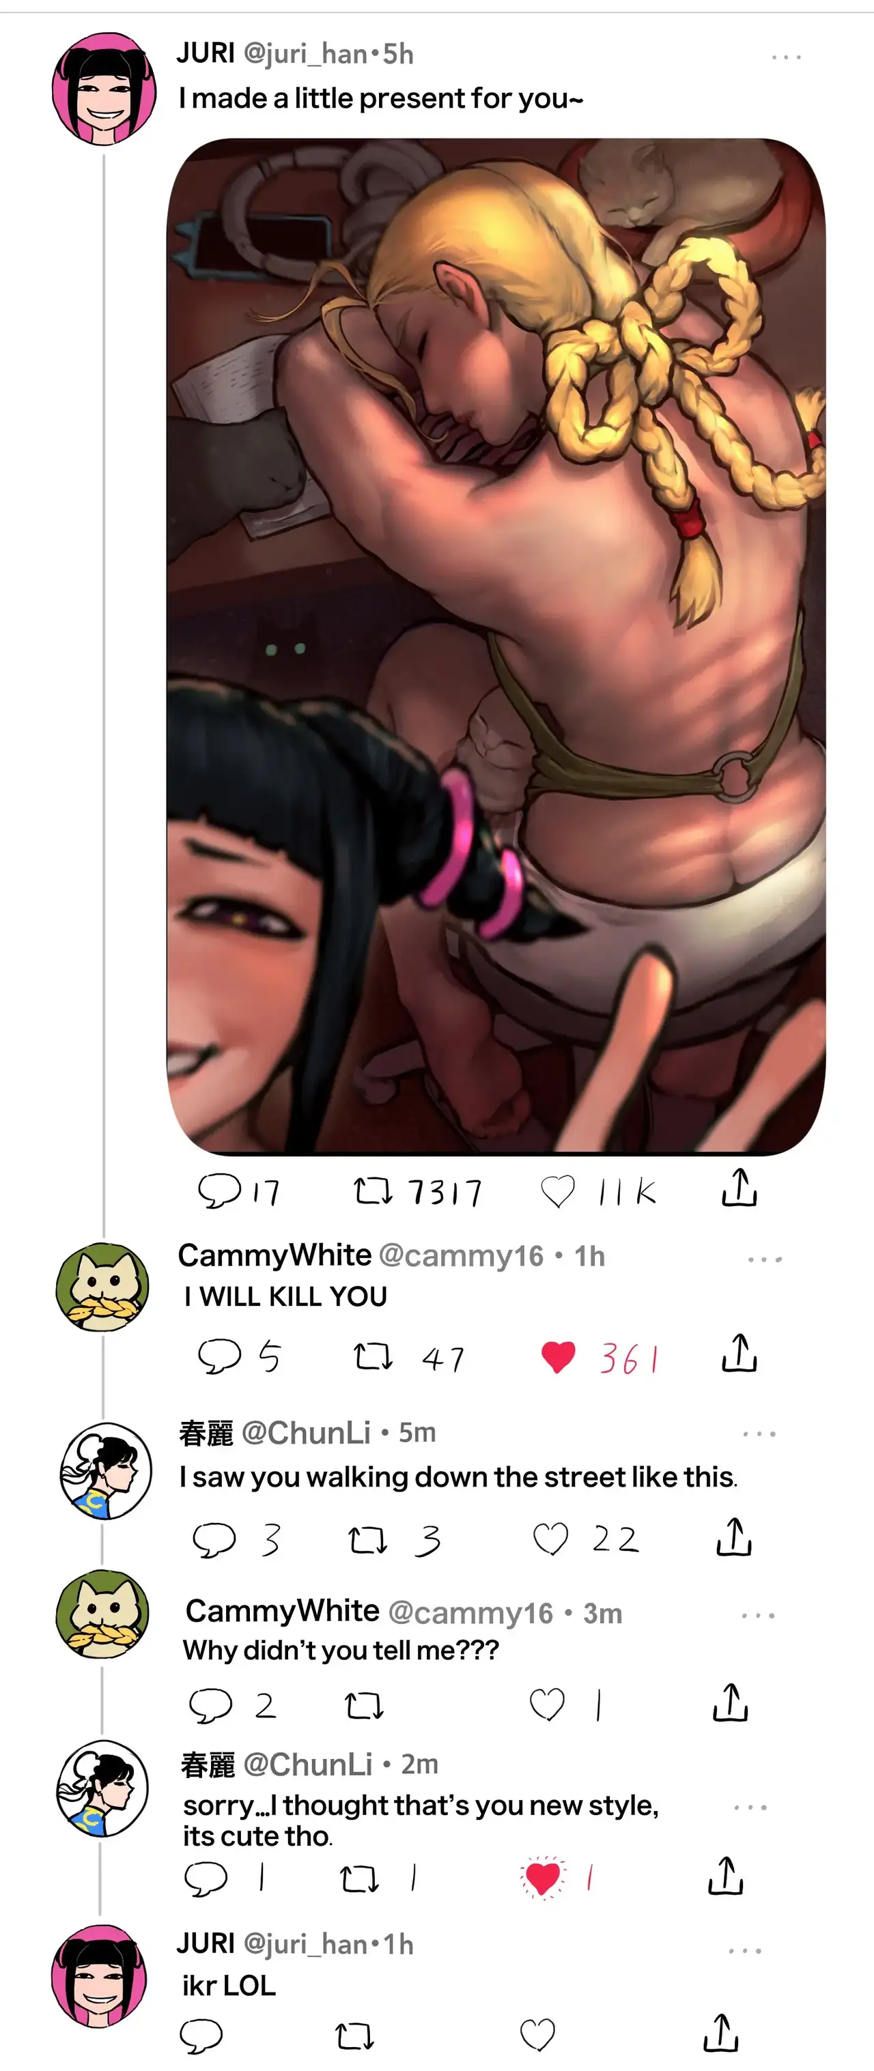874x2071 pixels.
Task: Open @cammy16 handle on 1h reply
Action: 461,1256
